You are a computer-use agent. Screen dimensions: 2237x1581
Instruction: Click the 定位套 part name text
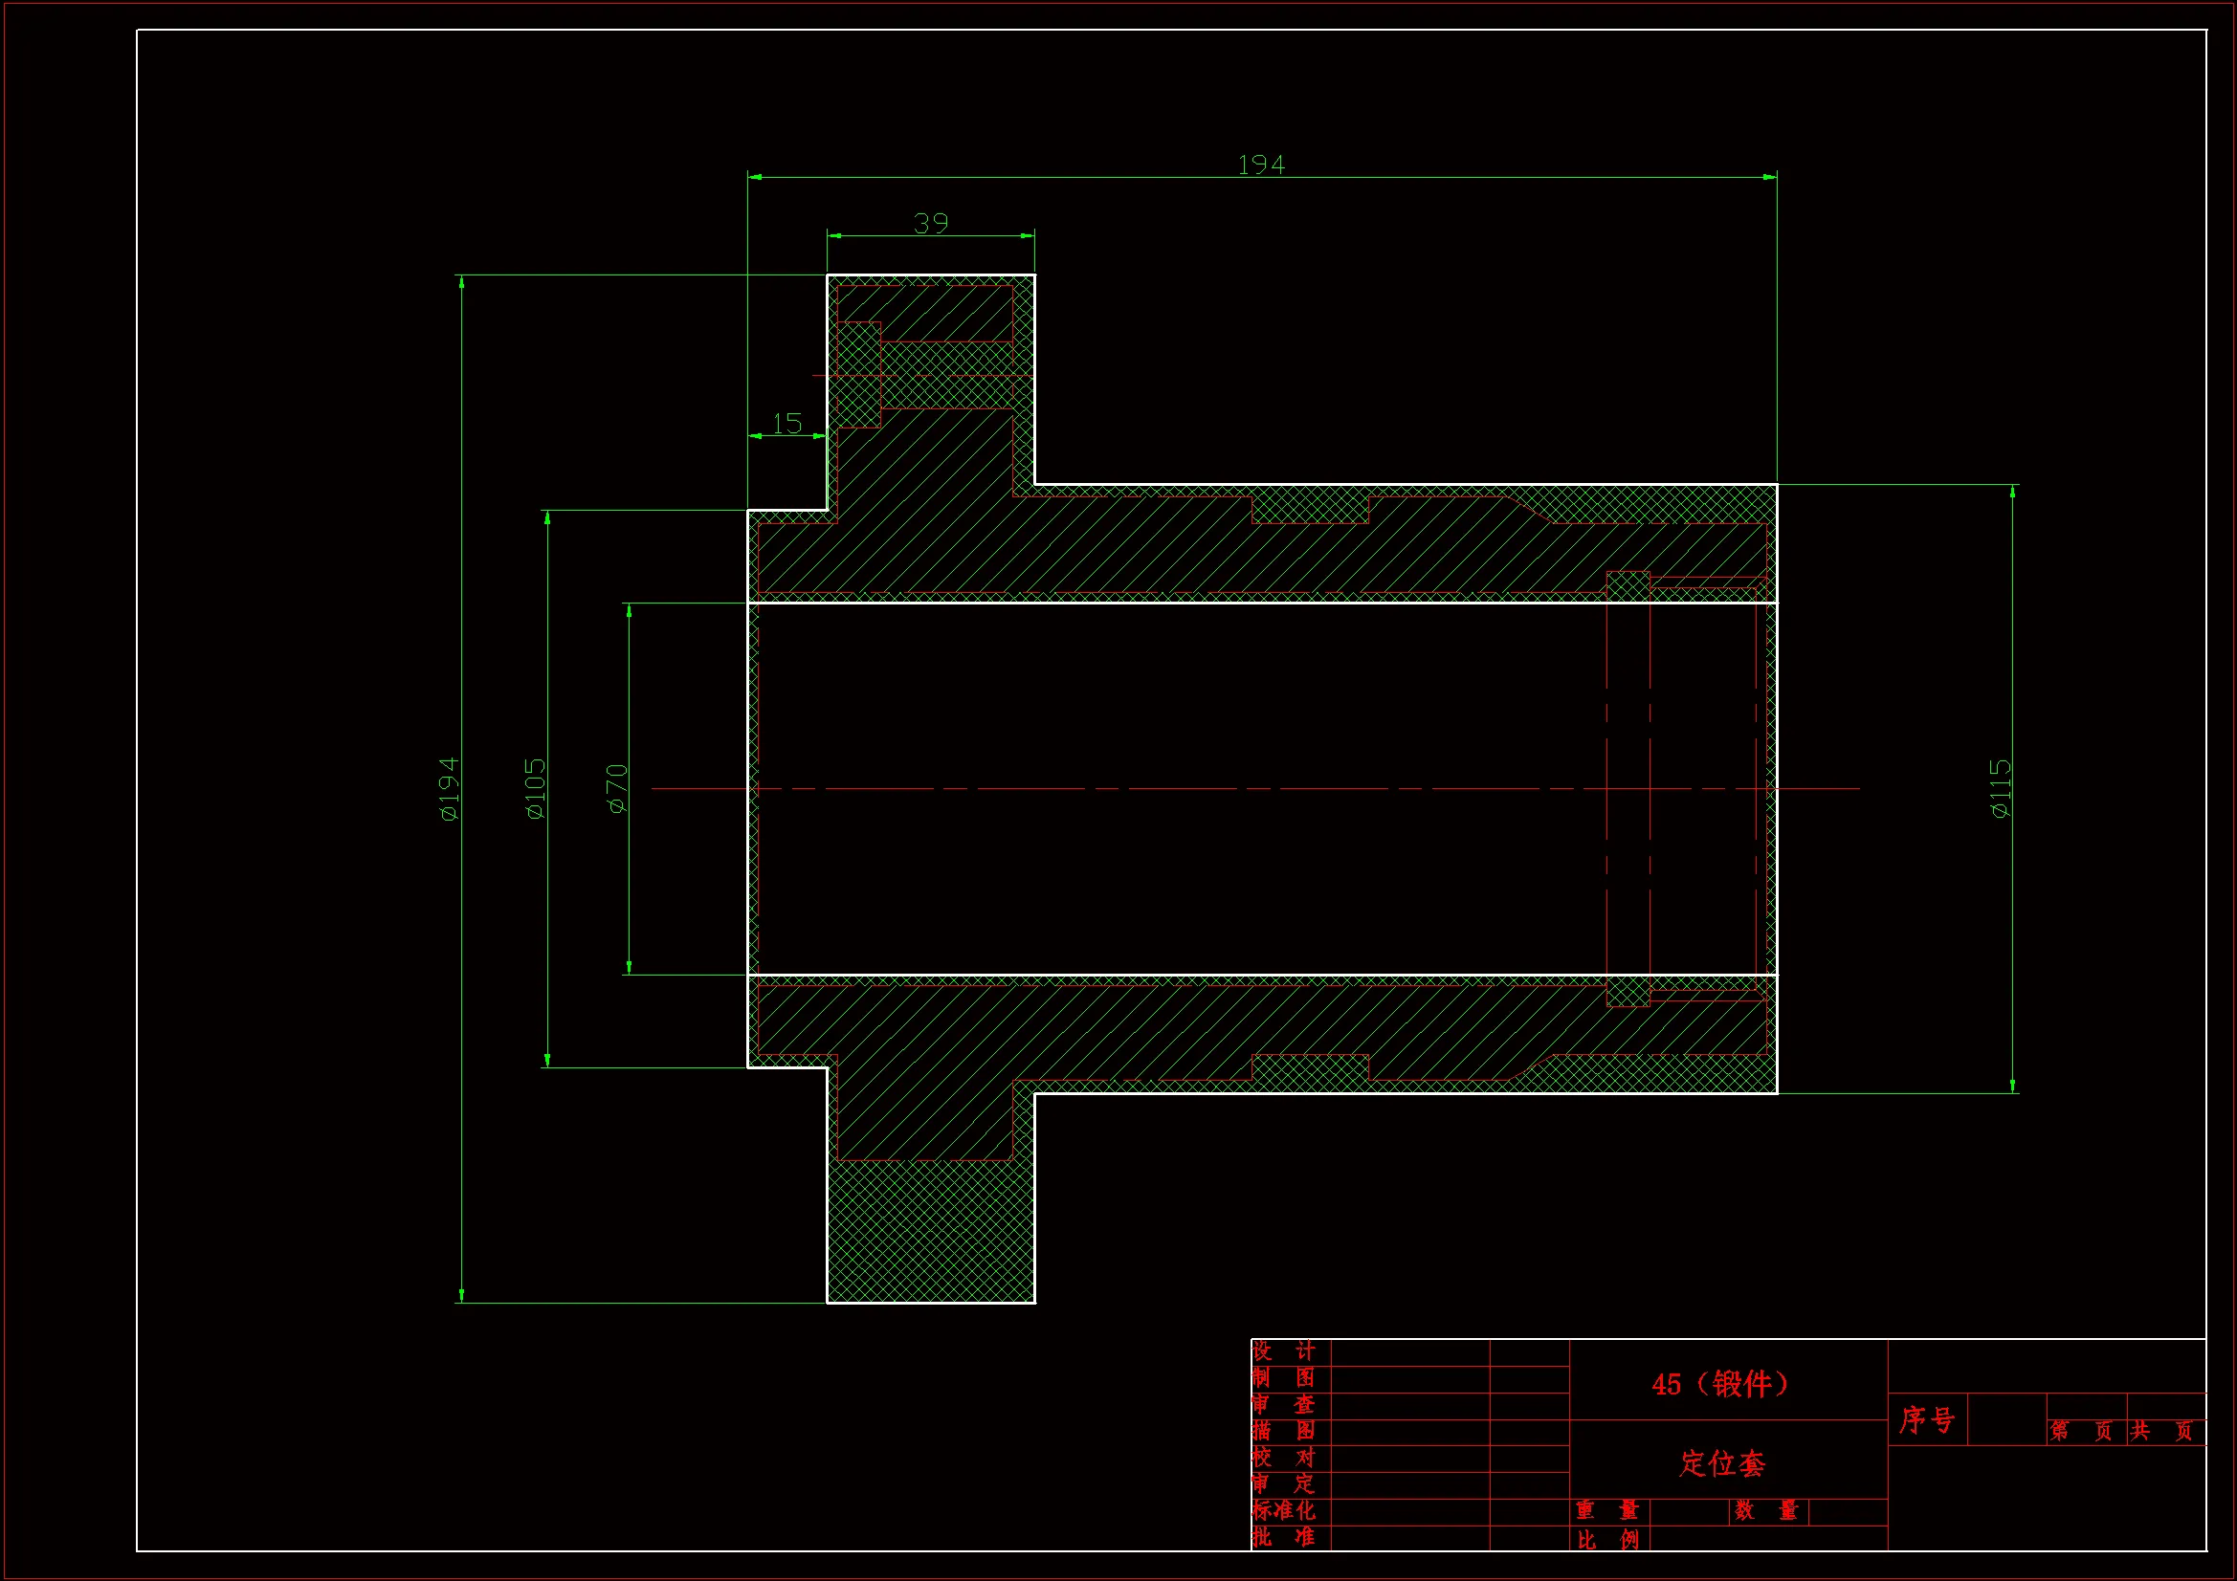tap(1721, 1463)
